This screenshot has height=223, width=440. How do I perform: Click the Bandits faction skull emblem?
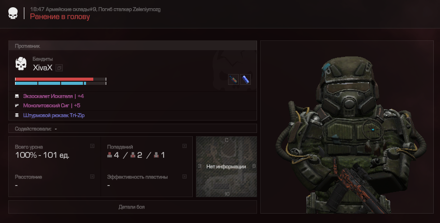pyautogui.click(x=21, y=64)
